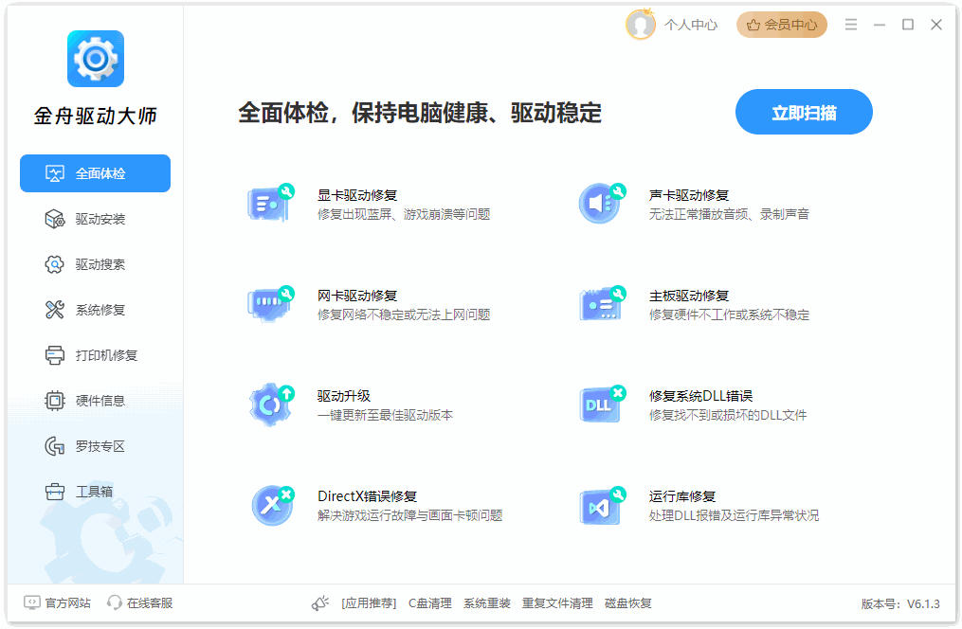Select 硬件信息 in the sidebar
The width and height of the screenshot is (962, 629).
click(95, 401)
